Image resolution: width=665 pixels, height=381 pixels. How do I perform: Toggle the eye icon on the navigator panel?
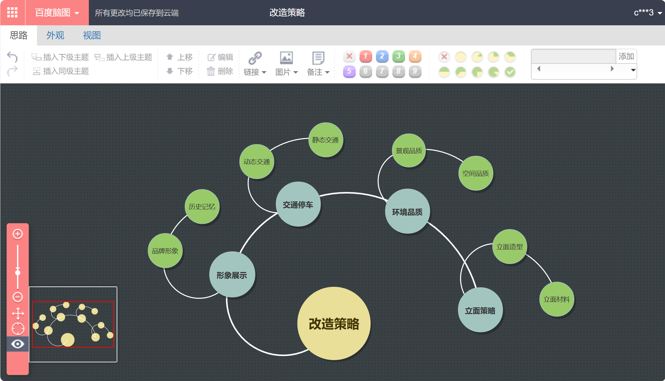(x=18, y=344)
